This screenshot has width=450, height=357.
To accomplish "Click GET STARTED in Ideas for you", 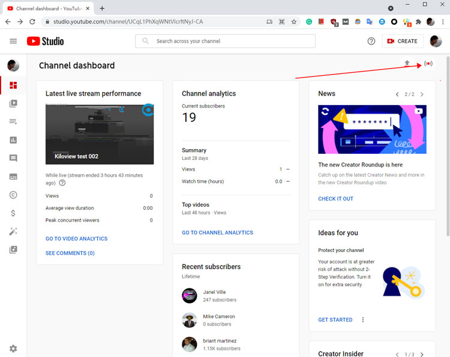I will pyautogui.click(x=335, y=320).
